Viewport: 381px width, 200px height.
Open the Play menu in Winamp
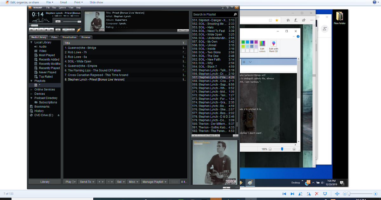54,7
